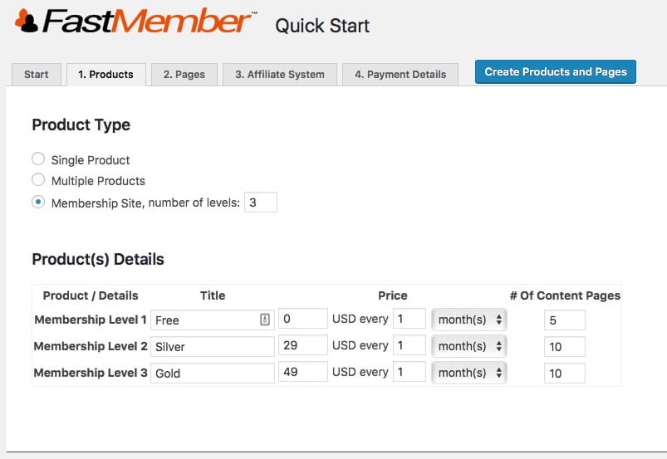This screenshot has height=459, width=667.
Task: Select the Single Product option
Action: tap(38, 159)
